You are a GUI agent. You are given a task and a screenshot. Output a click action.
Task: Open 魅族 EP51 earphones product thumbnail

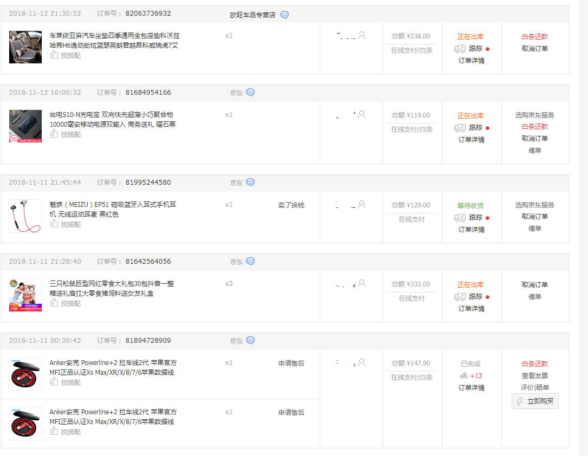coord(25,216)
